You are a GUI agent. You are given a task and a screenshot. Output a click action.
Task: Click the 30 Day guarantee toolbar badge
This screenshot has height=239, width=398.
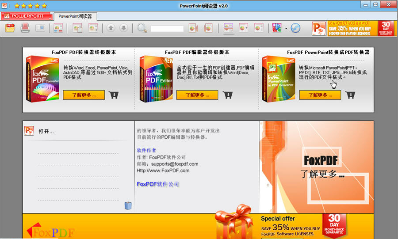click(x=386, y=28)
